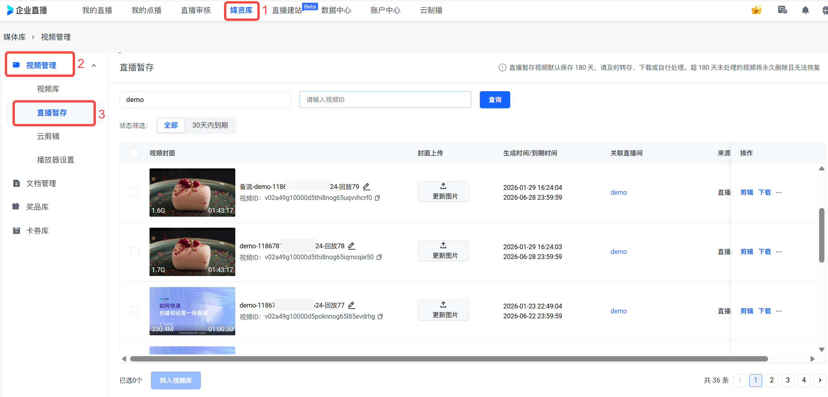
Task: Go to page 4
Action: pyautogui.click(x=804, y=380)
